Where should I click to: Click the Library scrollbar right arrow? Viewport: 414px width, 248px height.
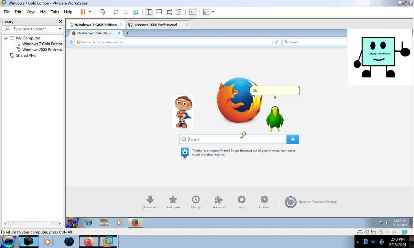60,223
